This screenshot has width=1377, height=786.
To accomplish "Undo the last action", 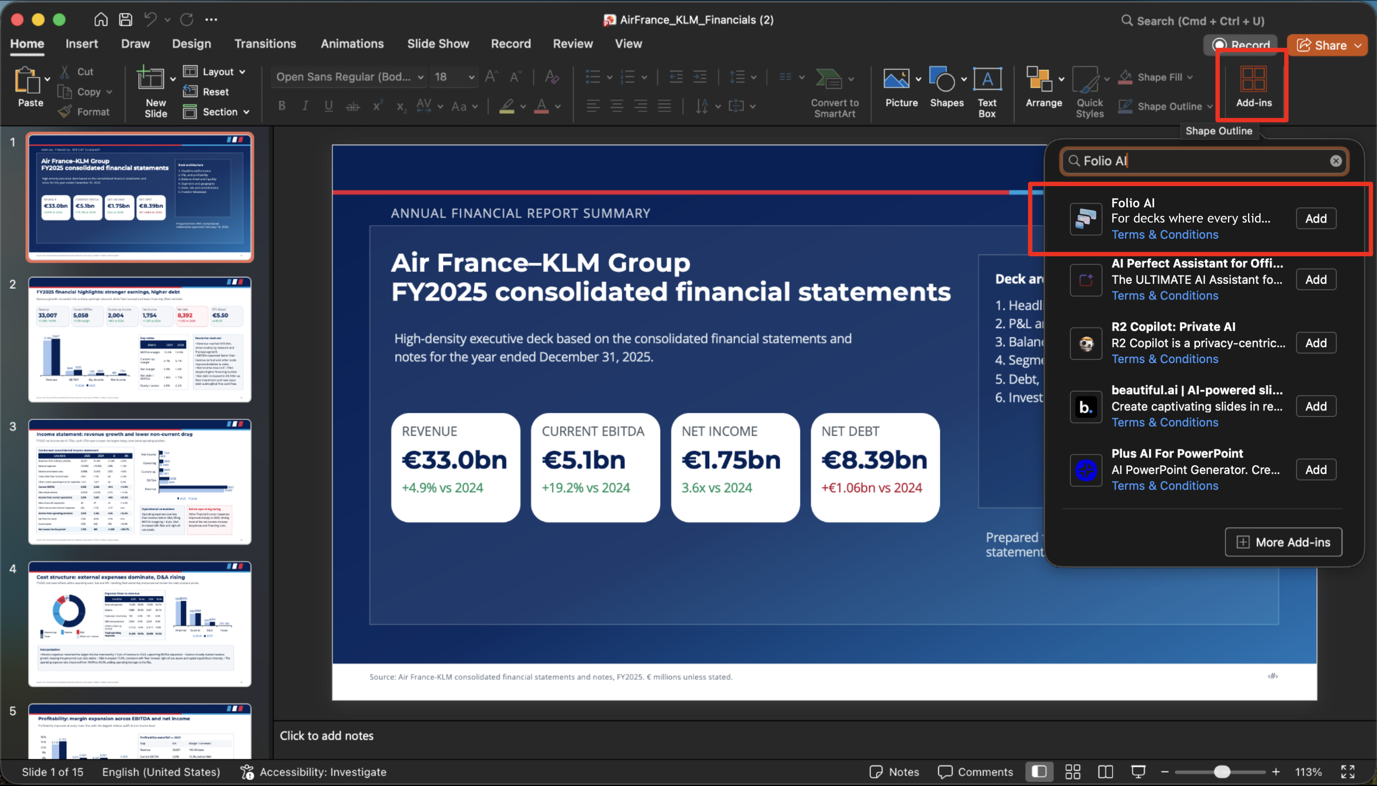I will [150, 19].
